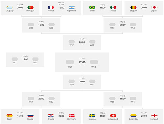Open Line-ups link above France match
The height and width of the screenshot is (124, 164).
click(x=61, y=3)
